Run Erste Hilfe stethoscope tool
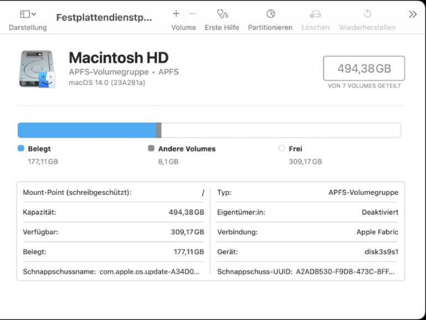This screenshot has width=426, height=320. point(222,14)
